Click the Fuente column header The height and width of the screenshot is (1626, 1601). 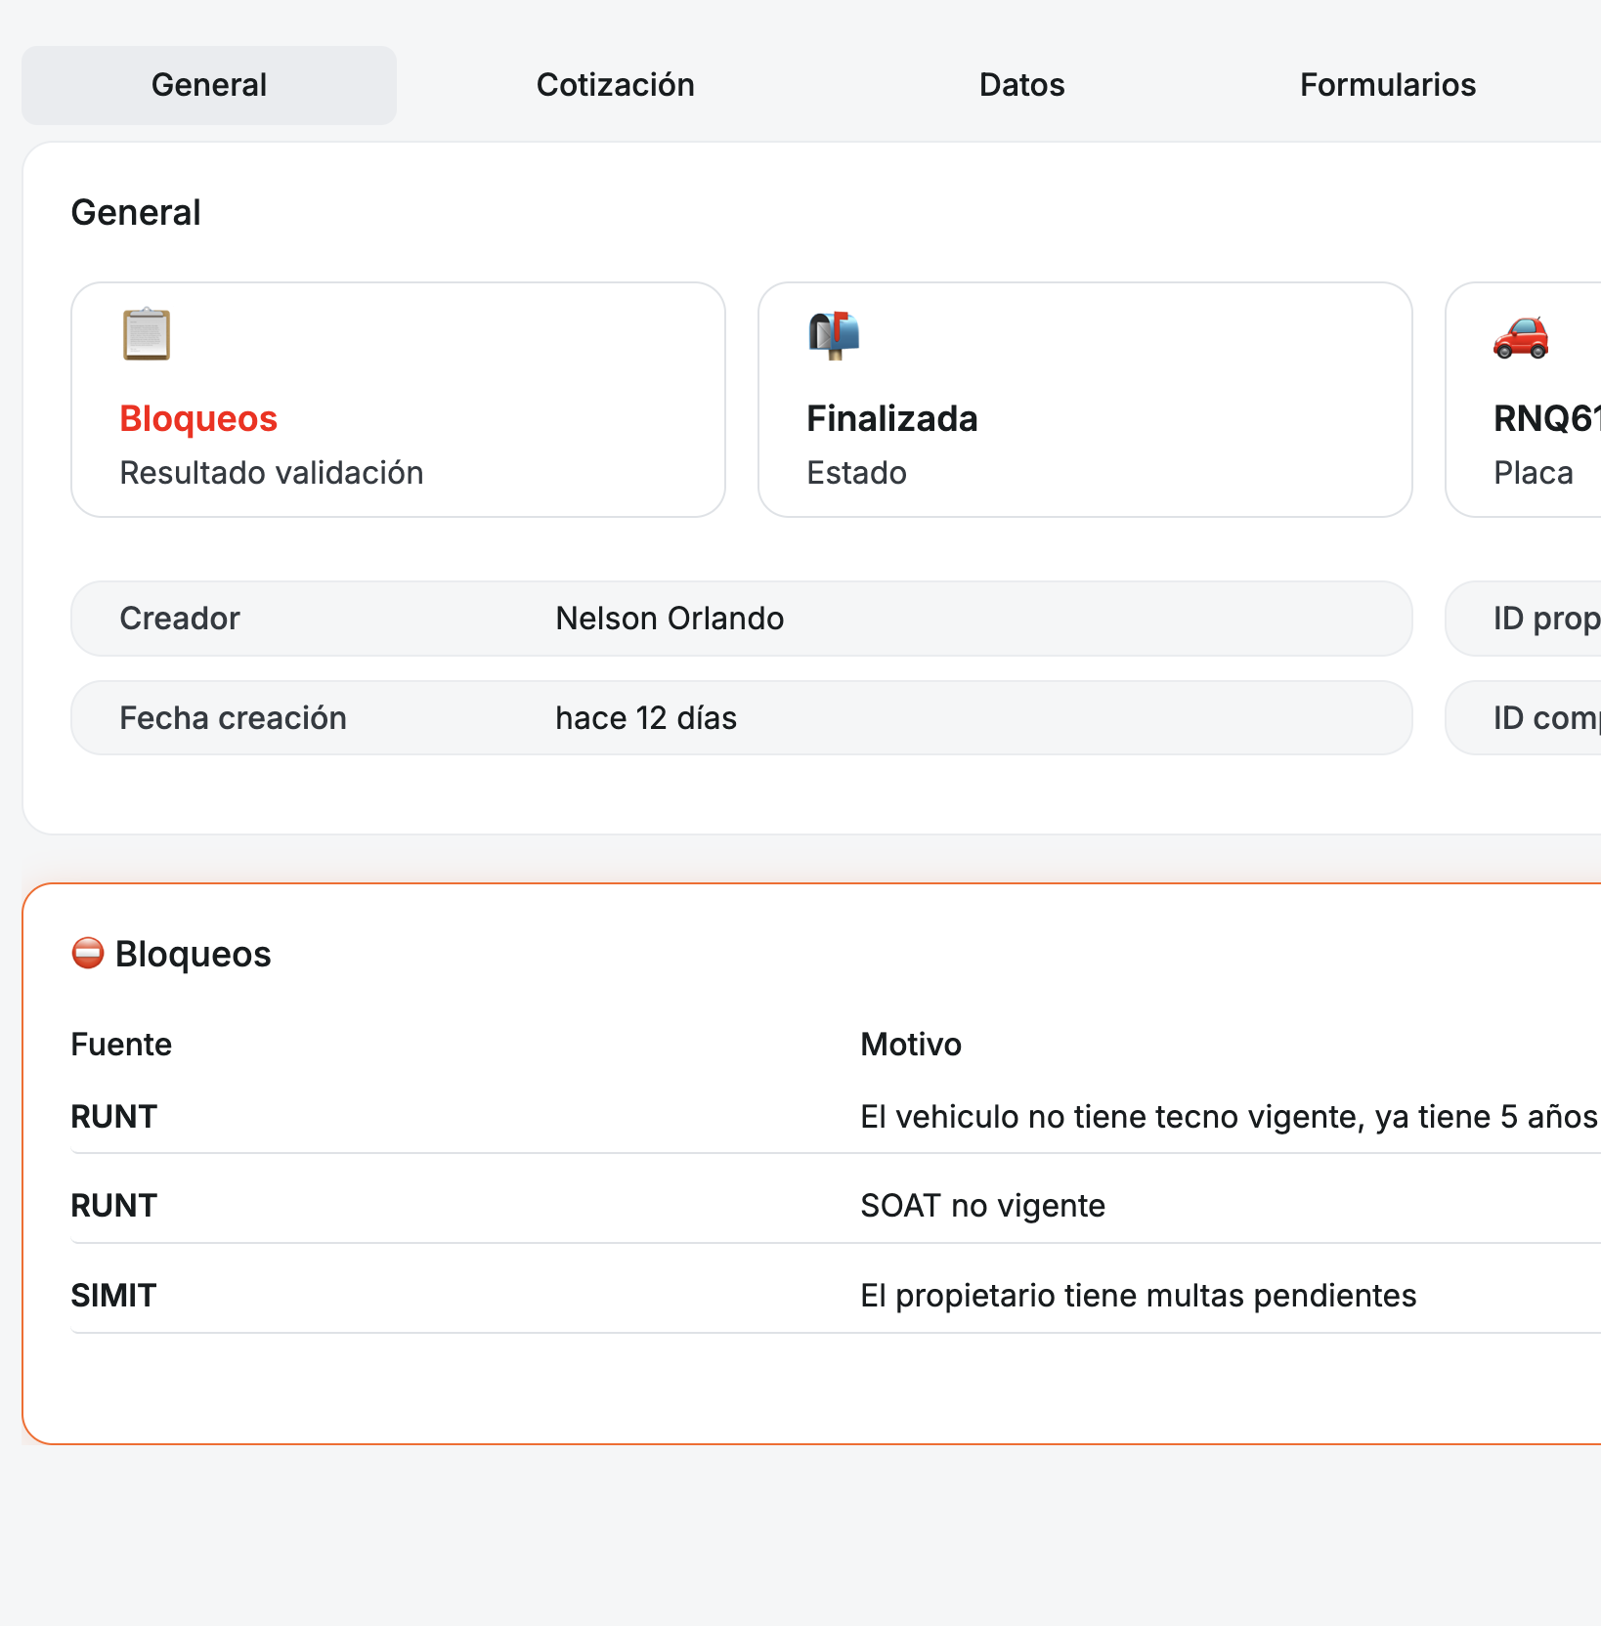pyautogui.click(x=121, y=1045)
